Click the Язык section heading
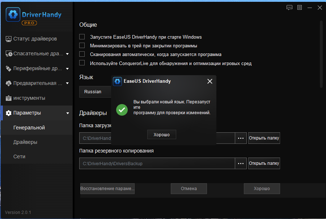 click(86, 77)
